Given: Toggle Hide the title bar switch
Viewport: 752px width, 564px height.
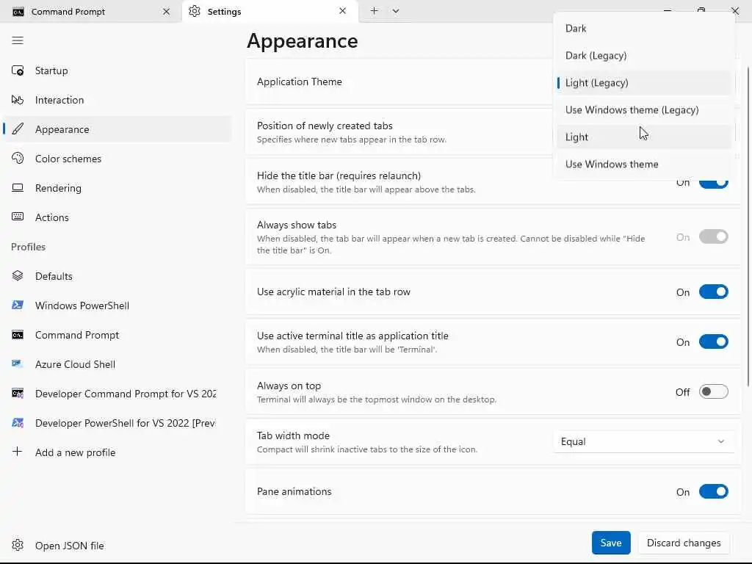Looking at the screenshot, I should click(713, 182).
